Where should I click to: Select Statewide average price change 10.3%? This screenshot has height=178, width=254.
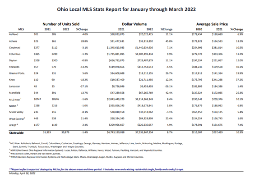[x=240, y=132]
